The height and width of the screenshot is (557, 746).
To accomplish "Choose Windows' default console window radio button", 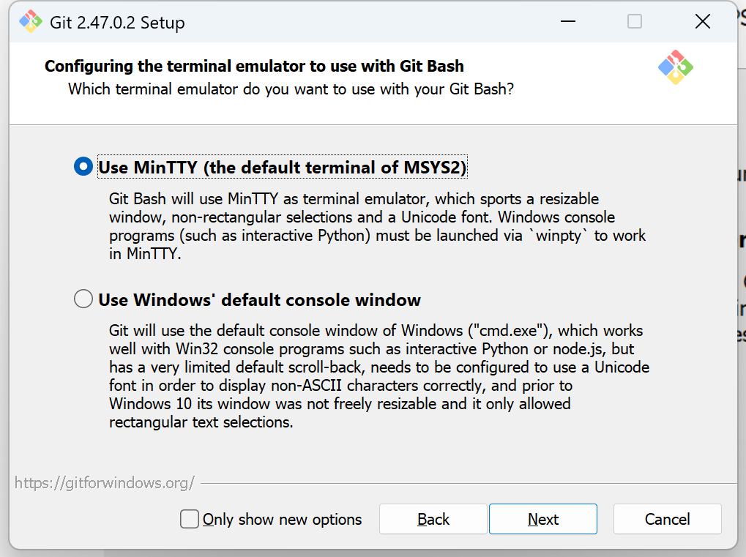I will (x=83, y=299).
